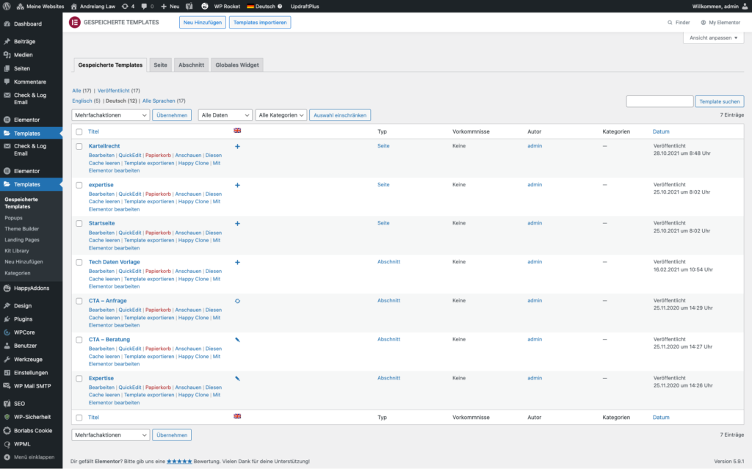
Task: Open the bottom Mehrfachaktionen dropdown
Action: click(x=111, y=435)
